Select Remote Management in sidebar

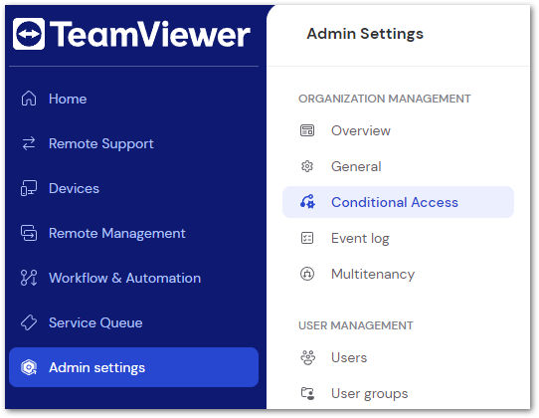[x=133, y=233]
